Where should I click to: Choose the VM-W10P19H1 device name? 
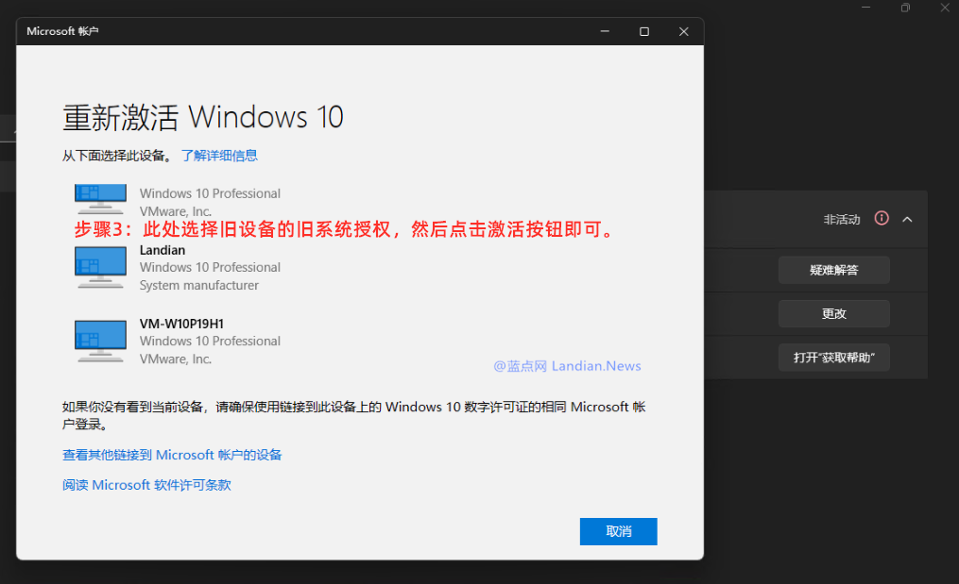[181, 324]
